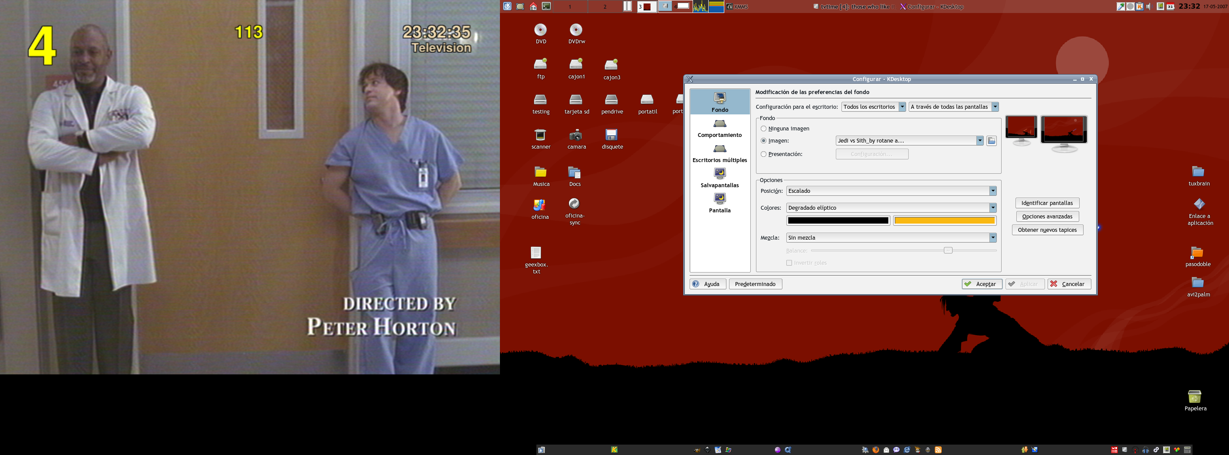1229x455 pixels.
Task: Click the Predeterminado button
Action: pyautogui.click(x=755, y=284)
